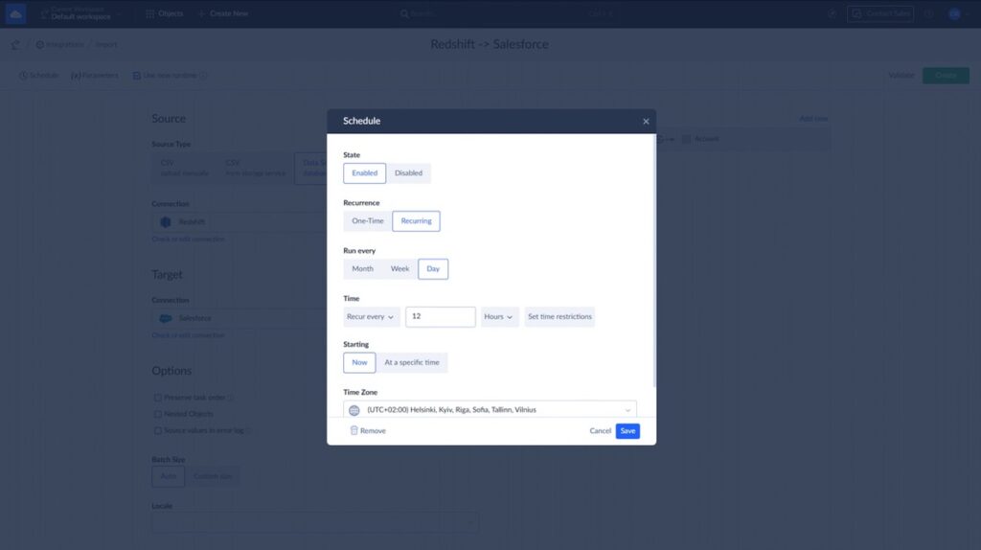Image resolution: width=981 pixels, height=550 pixels.
Task: Click the Add new task link
Action: click(x=813, y=119)
